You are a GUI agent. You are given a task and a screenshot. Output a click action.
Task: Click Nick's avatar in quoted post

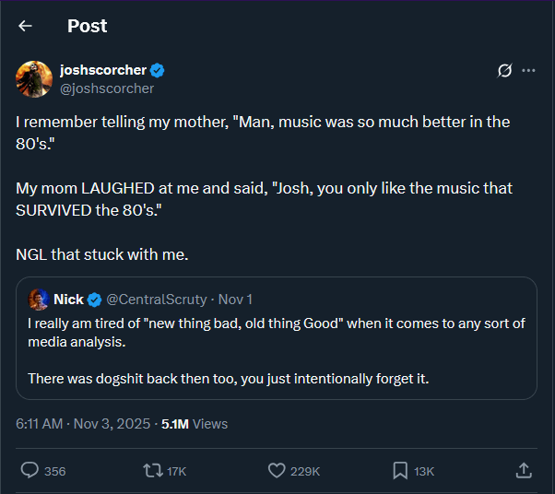39,300
